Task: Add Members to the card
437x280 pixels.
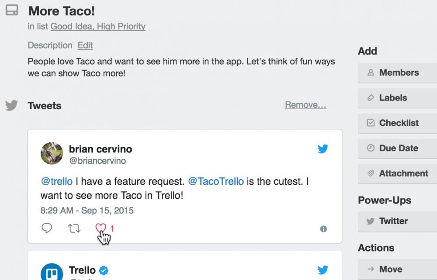Action: pyautogui.click(x=398, y=73)
